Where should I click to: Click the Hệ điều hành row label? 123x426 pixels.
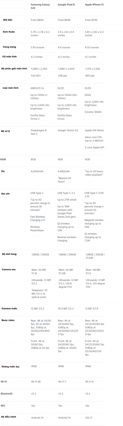8,416
